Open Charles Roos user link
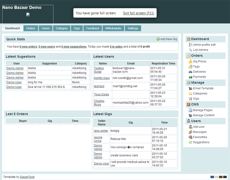 [99, 103]
